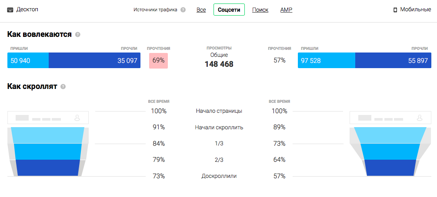This screenshot has height=197, width=437.
Task: Click help icon beside Как скроллят
Action: click(63, 86)
